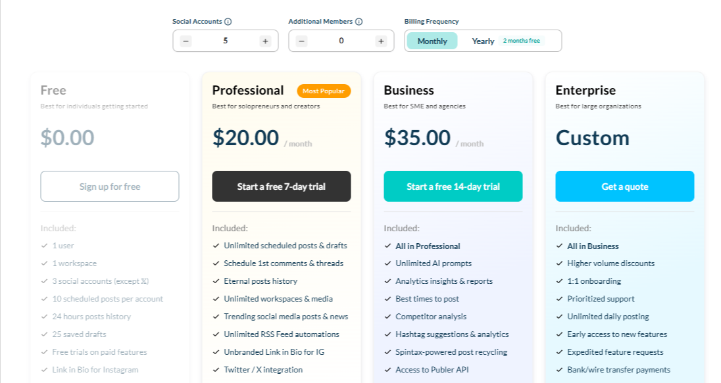Select Monthly billing frequency
This screenshot has width=721, height=383.
tap(432, 41)
